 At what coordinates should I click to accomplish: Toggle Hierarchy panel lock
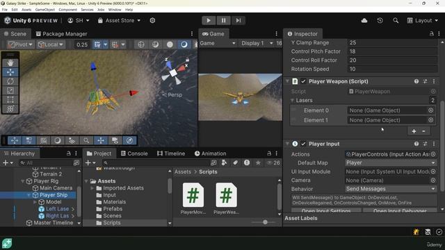(68, 153)
